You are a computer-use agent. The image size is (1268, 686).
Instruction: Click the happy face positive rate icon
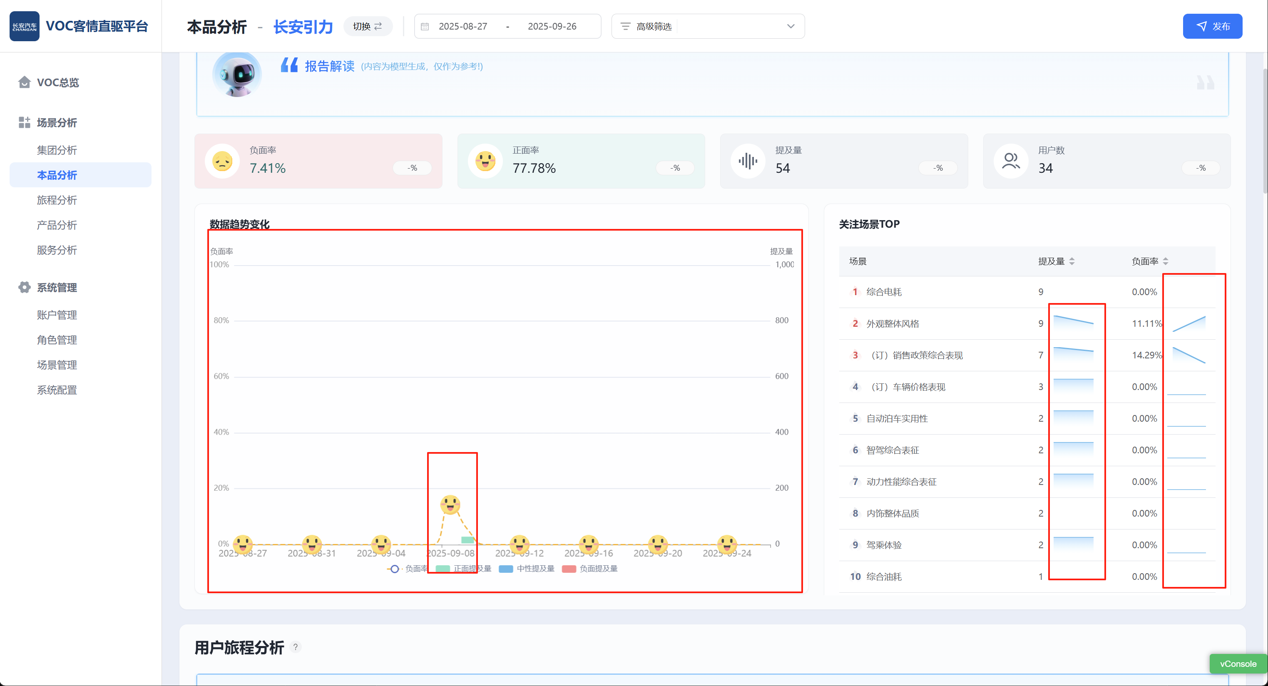(x=485, y=161)
